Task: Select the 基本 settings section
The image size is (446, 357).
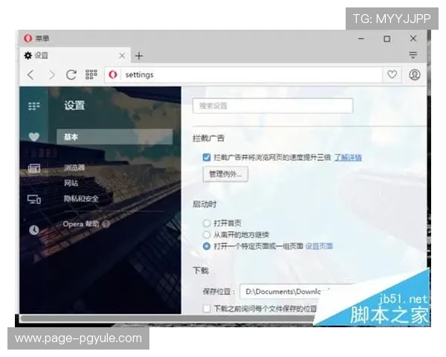Action: (x=114, y=137)
